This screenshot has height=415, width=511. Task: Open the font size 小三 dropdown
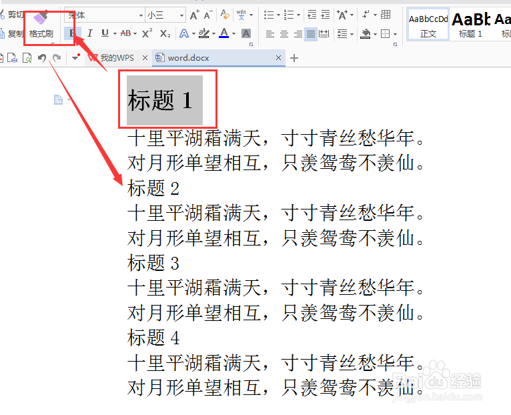click(x=182, y=15)
